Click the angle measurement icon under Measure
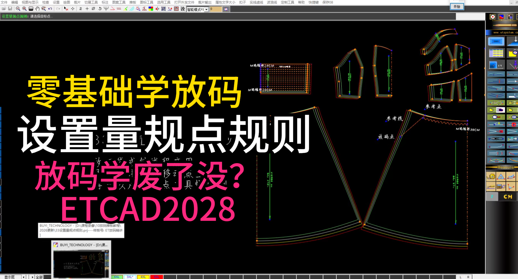Image resolution: width=518 pixels, height=279 pixels. pos(511,187)
